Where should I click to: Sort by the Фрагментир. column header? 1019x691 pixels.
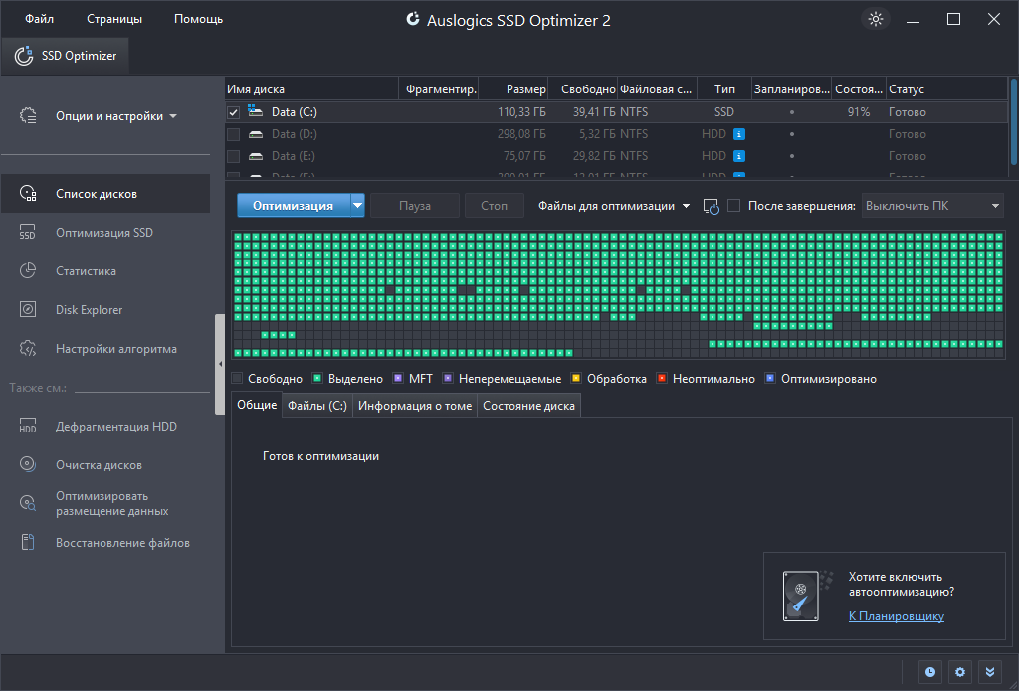coord(441,88)
